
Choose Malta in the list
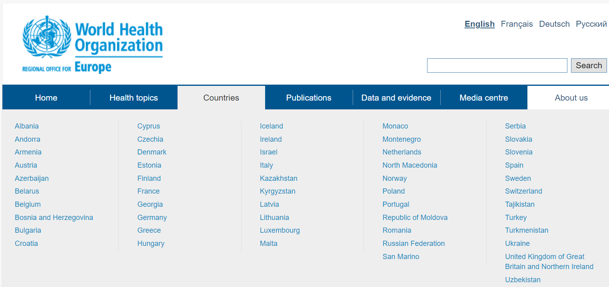pyautogui.click(x=269, y=243)
